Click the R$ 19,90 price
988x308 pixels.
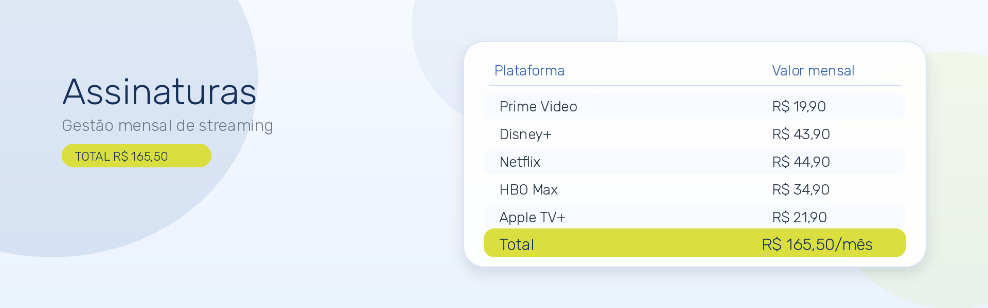click(x=799, y=106)
